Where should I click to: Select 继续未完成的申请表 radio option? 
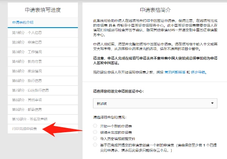(x=95, y=132)
